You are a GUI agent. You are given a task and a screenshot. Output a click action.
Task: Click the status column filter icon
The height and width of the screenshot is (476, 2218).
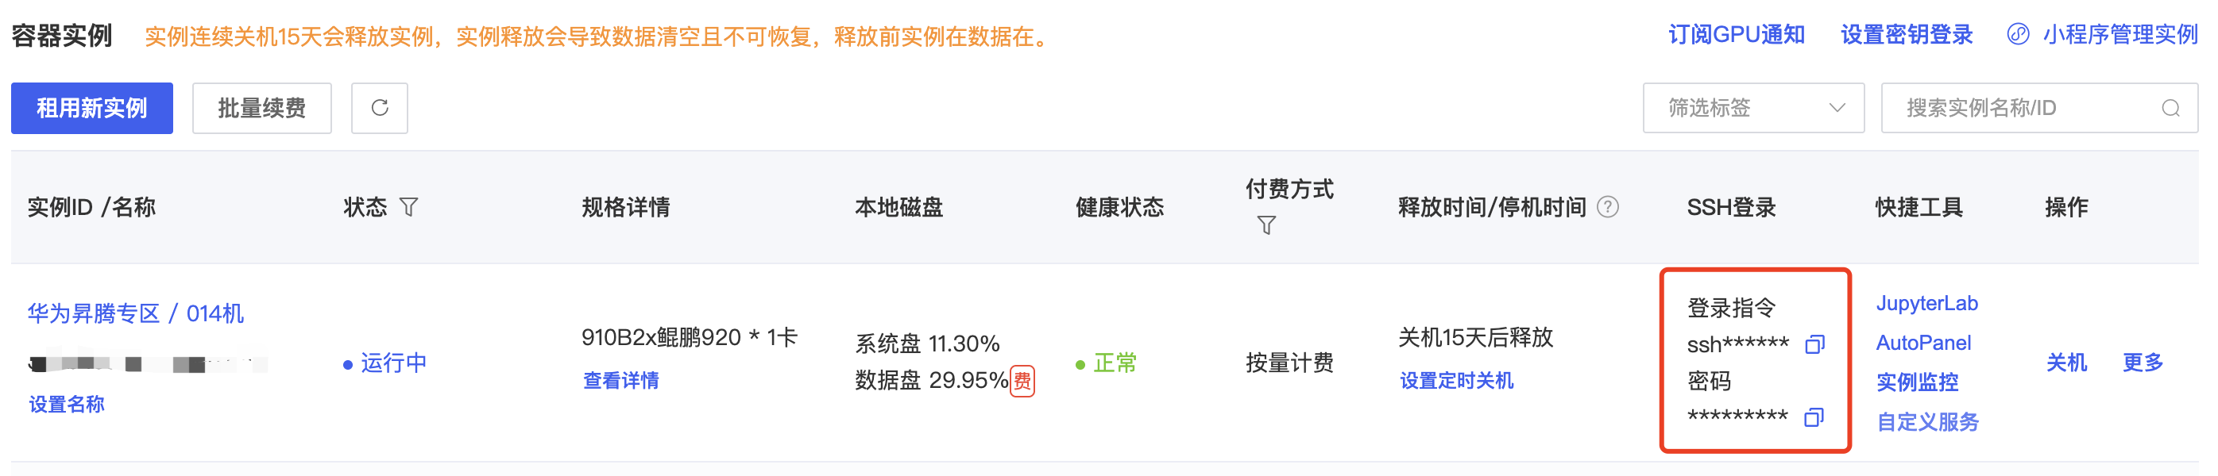[409, 207]
